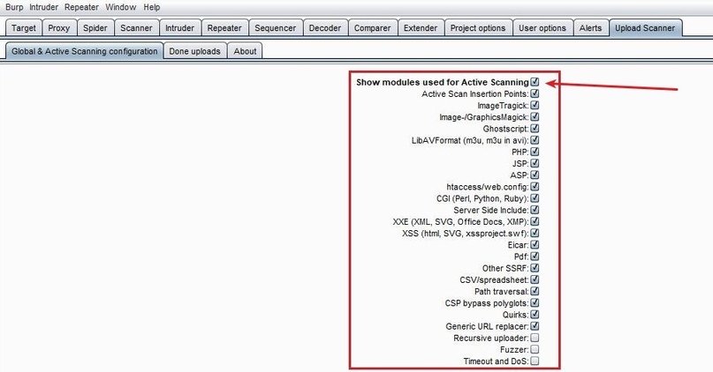Switch to the Scanner tab
This screenshot has width=713, height=372.
click(x=136, y=28)
